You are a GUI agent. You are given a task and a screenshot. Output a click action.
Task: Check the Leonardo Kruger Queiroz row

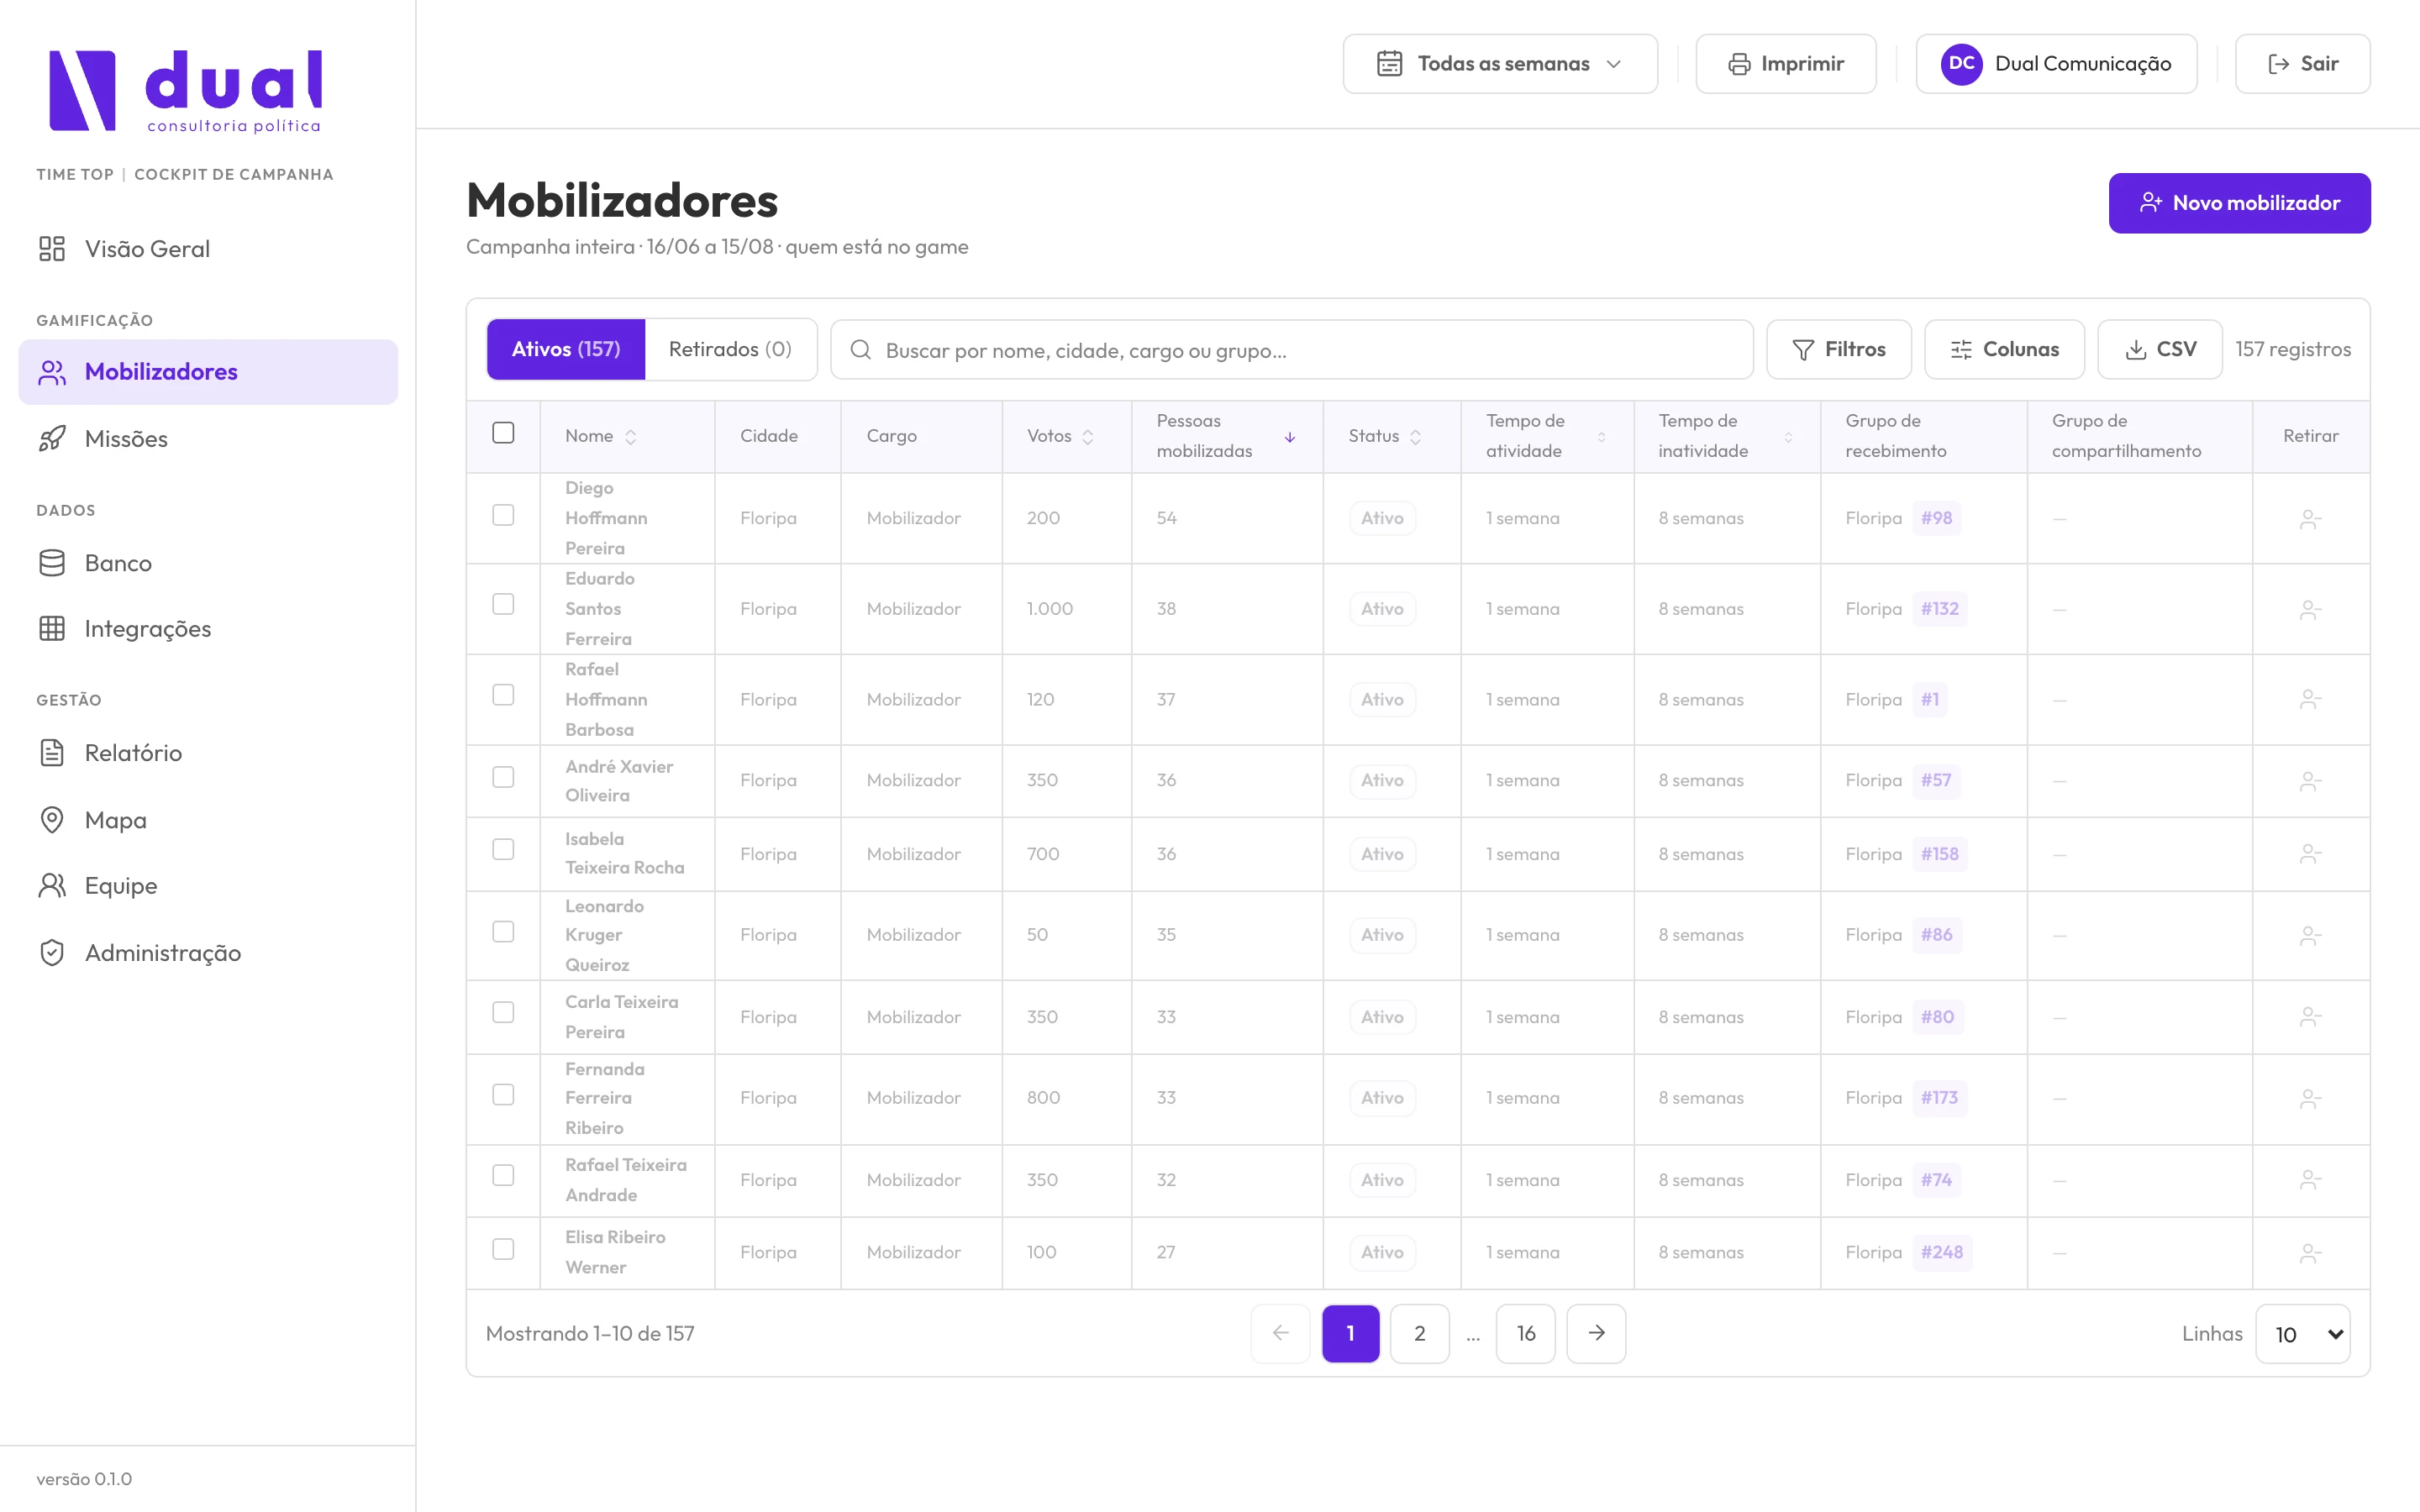pyautogui.click(x=503, y=932)
